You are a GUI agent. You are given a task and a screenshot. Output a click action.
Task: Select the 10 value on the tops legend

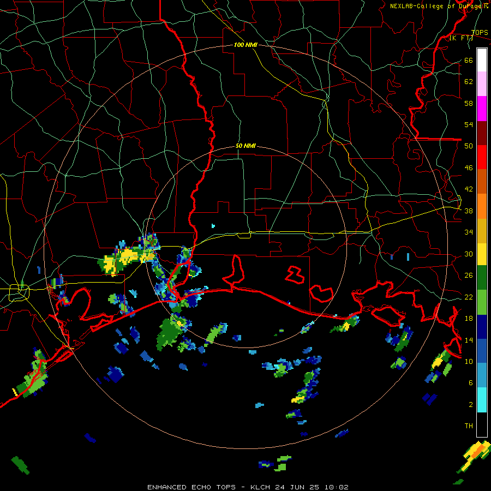point(469,362)
